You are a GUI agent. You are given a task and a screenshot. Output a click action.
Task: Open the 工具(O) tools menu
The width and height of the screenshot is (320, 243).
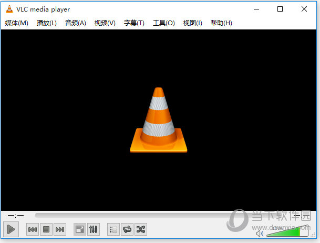point(163,23)
